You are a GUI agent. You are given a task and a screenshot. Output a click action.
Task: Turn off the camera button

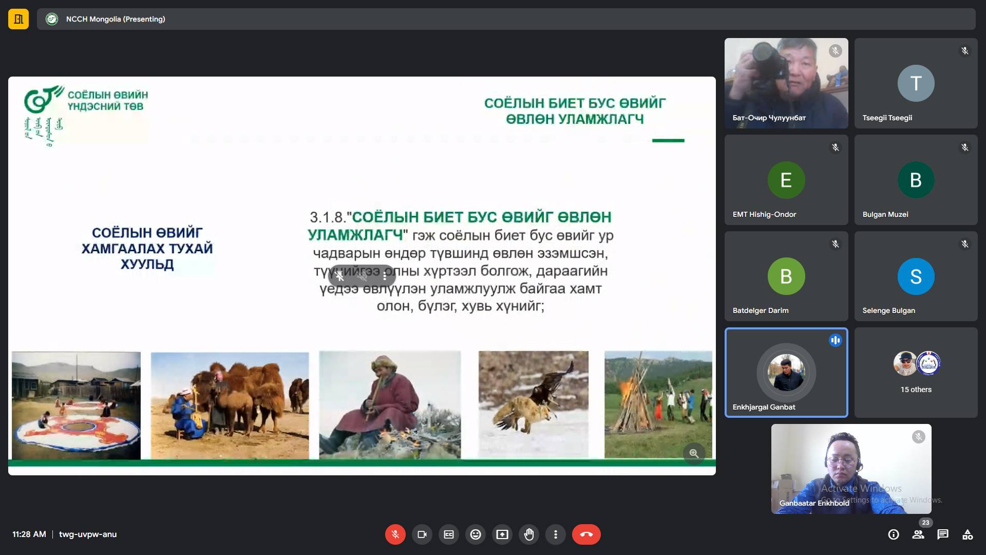[422, 534]
